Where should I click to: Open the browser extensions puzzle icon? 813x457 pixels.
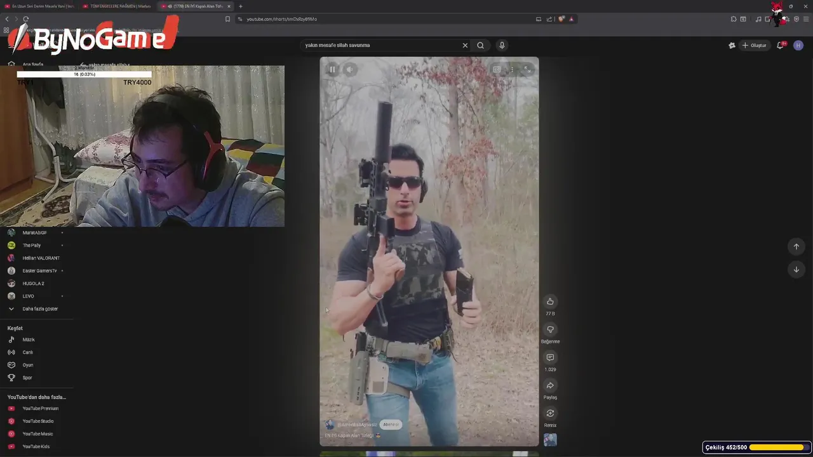(x=734, y=19)
